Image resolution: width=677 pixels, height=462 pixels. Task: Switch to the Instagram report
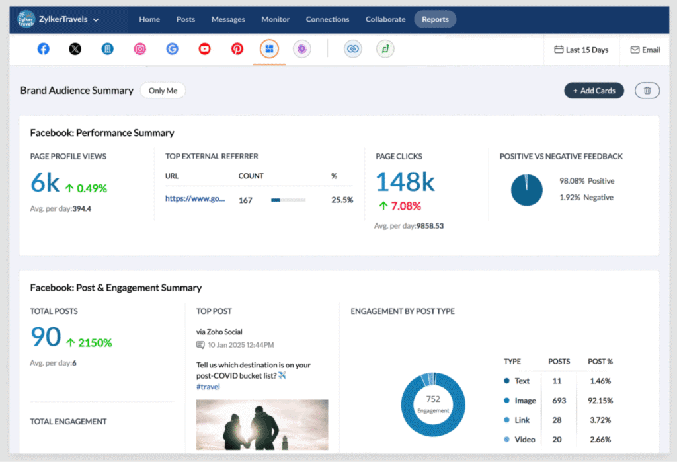139,48
